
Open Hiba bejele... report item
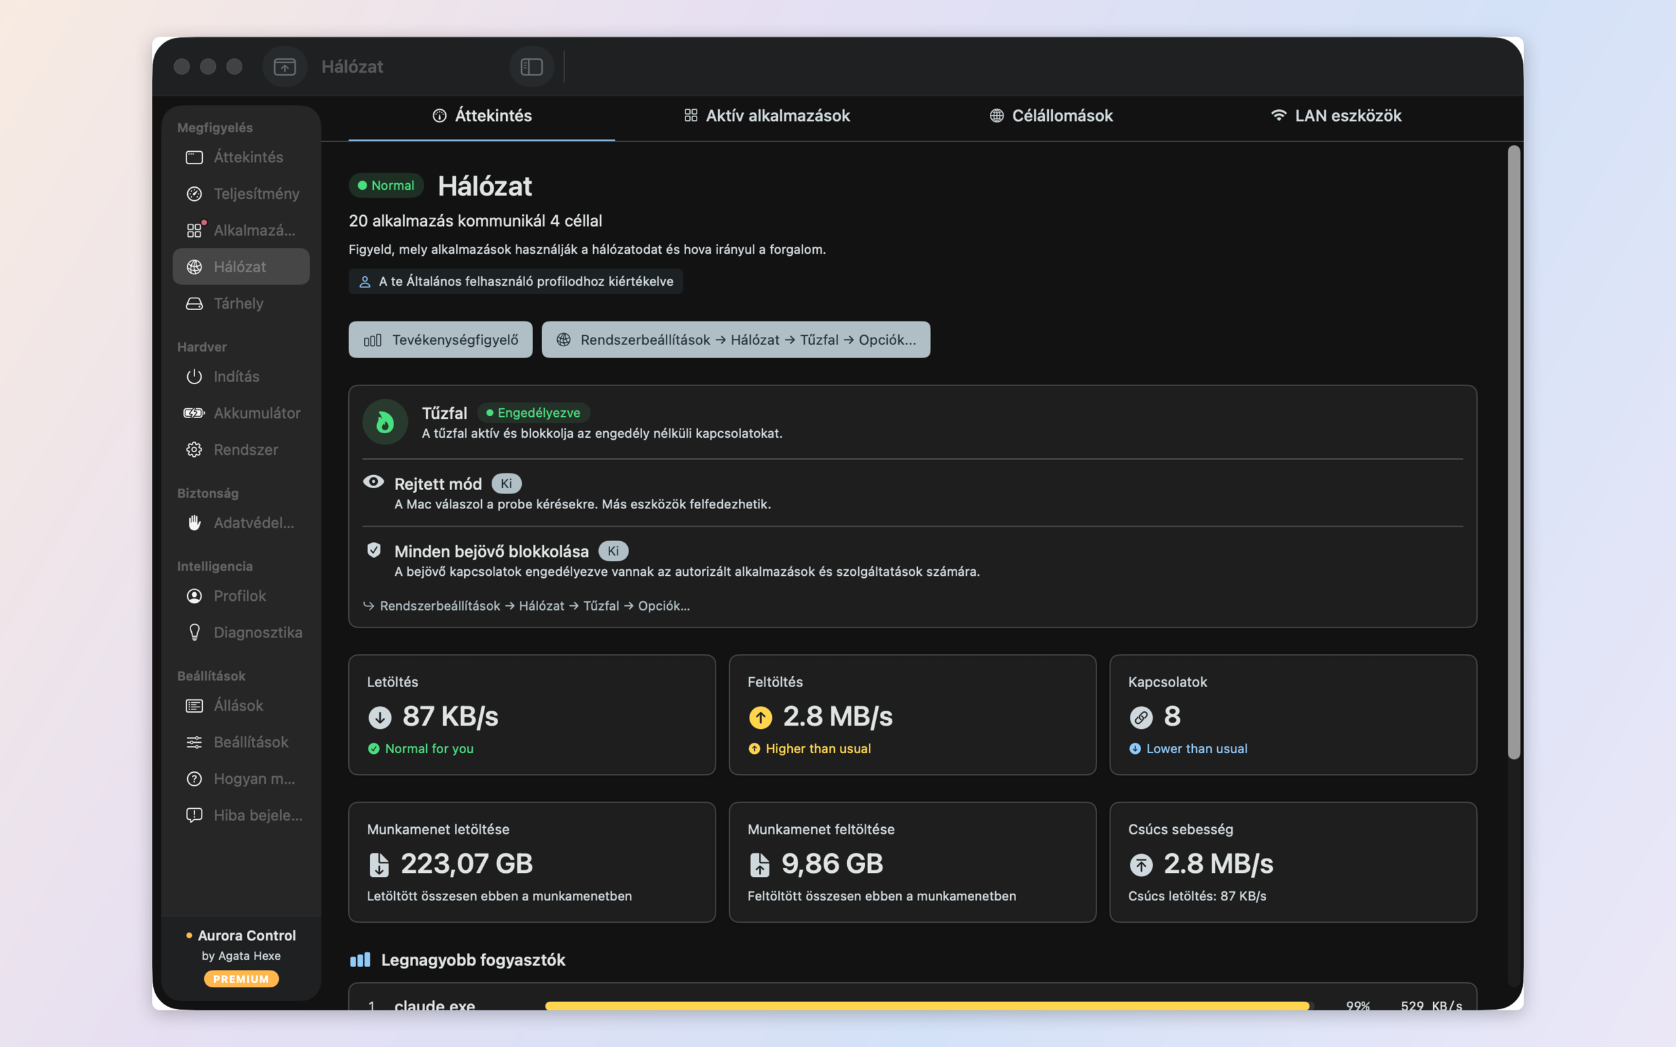tap(241, 815)
